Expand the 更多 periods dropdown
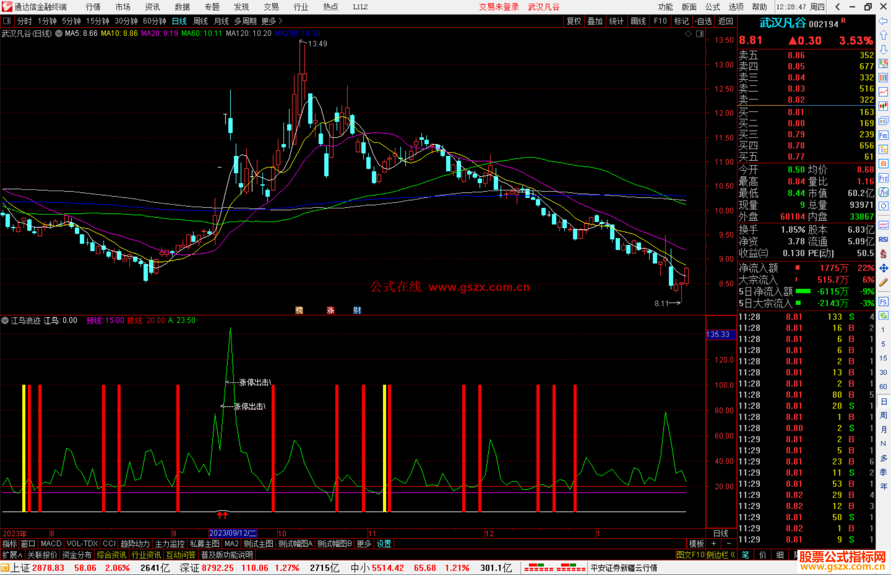Image resolution: width=891 pixels, height=575 pixels. point(272,21)
